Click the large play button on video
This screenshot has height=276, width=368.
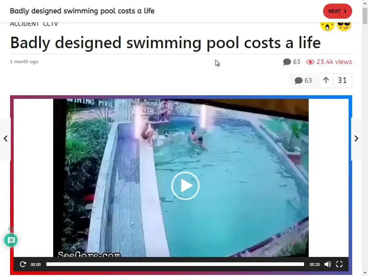(x=185, y=186)
